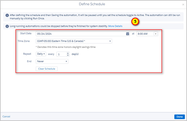Open the 8:00 AM time dropdown

tap(155, 34)
